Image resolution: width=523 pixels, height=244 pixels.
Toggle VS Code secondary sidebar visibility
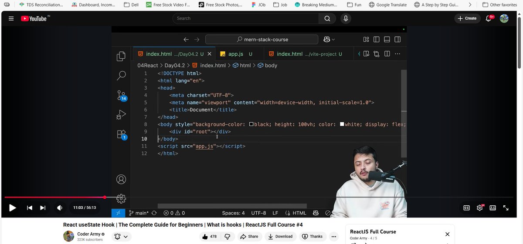397,39
